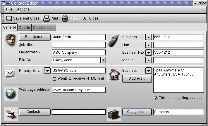Screen dimensions: 208x126
Task: Click the Save and Close floppy disk icon
Action: click(9, 18)
